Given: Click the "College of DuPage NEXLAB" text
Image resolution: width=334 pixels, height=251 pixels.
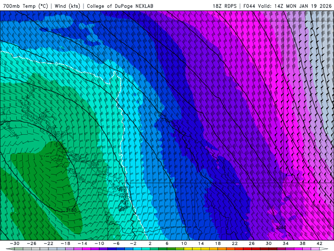Looking at the screenshot, I should tap(120, 6).
